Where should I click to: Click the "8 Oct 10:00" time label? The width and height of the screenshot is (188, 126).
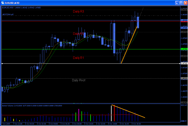89,124
